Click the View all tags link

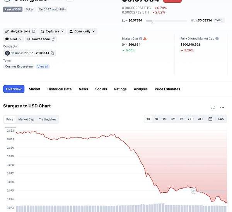(x=43, y=66)
